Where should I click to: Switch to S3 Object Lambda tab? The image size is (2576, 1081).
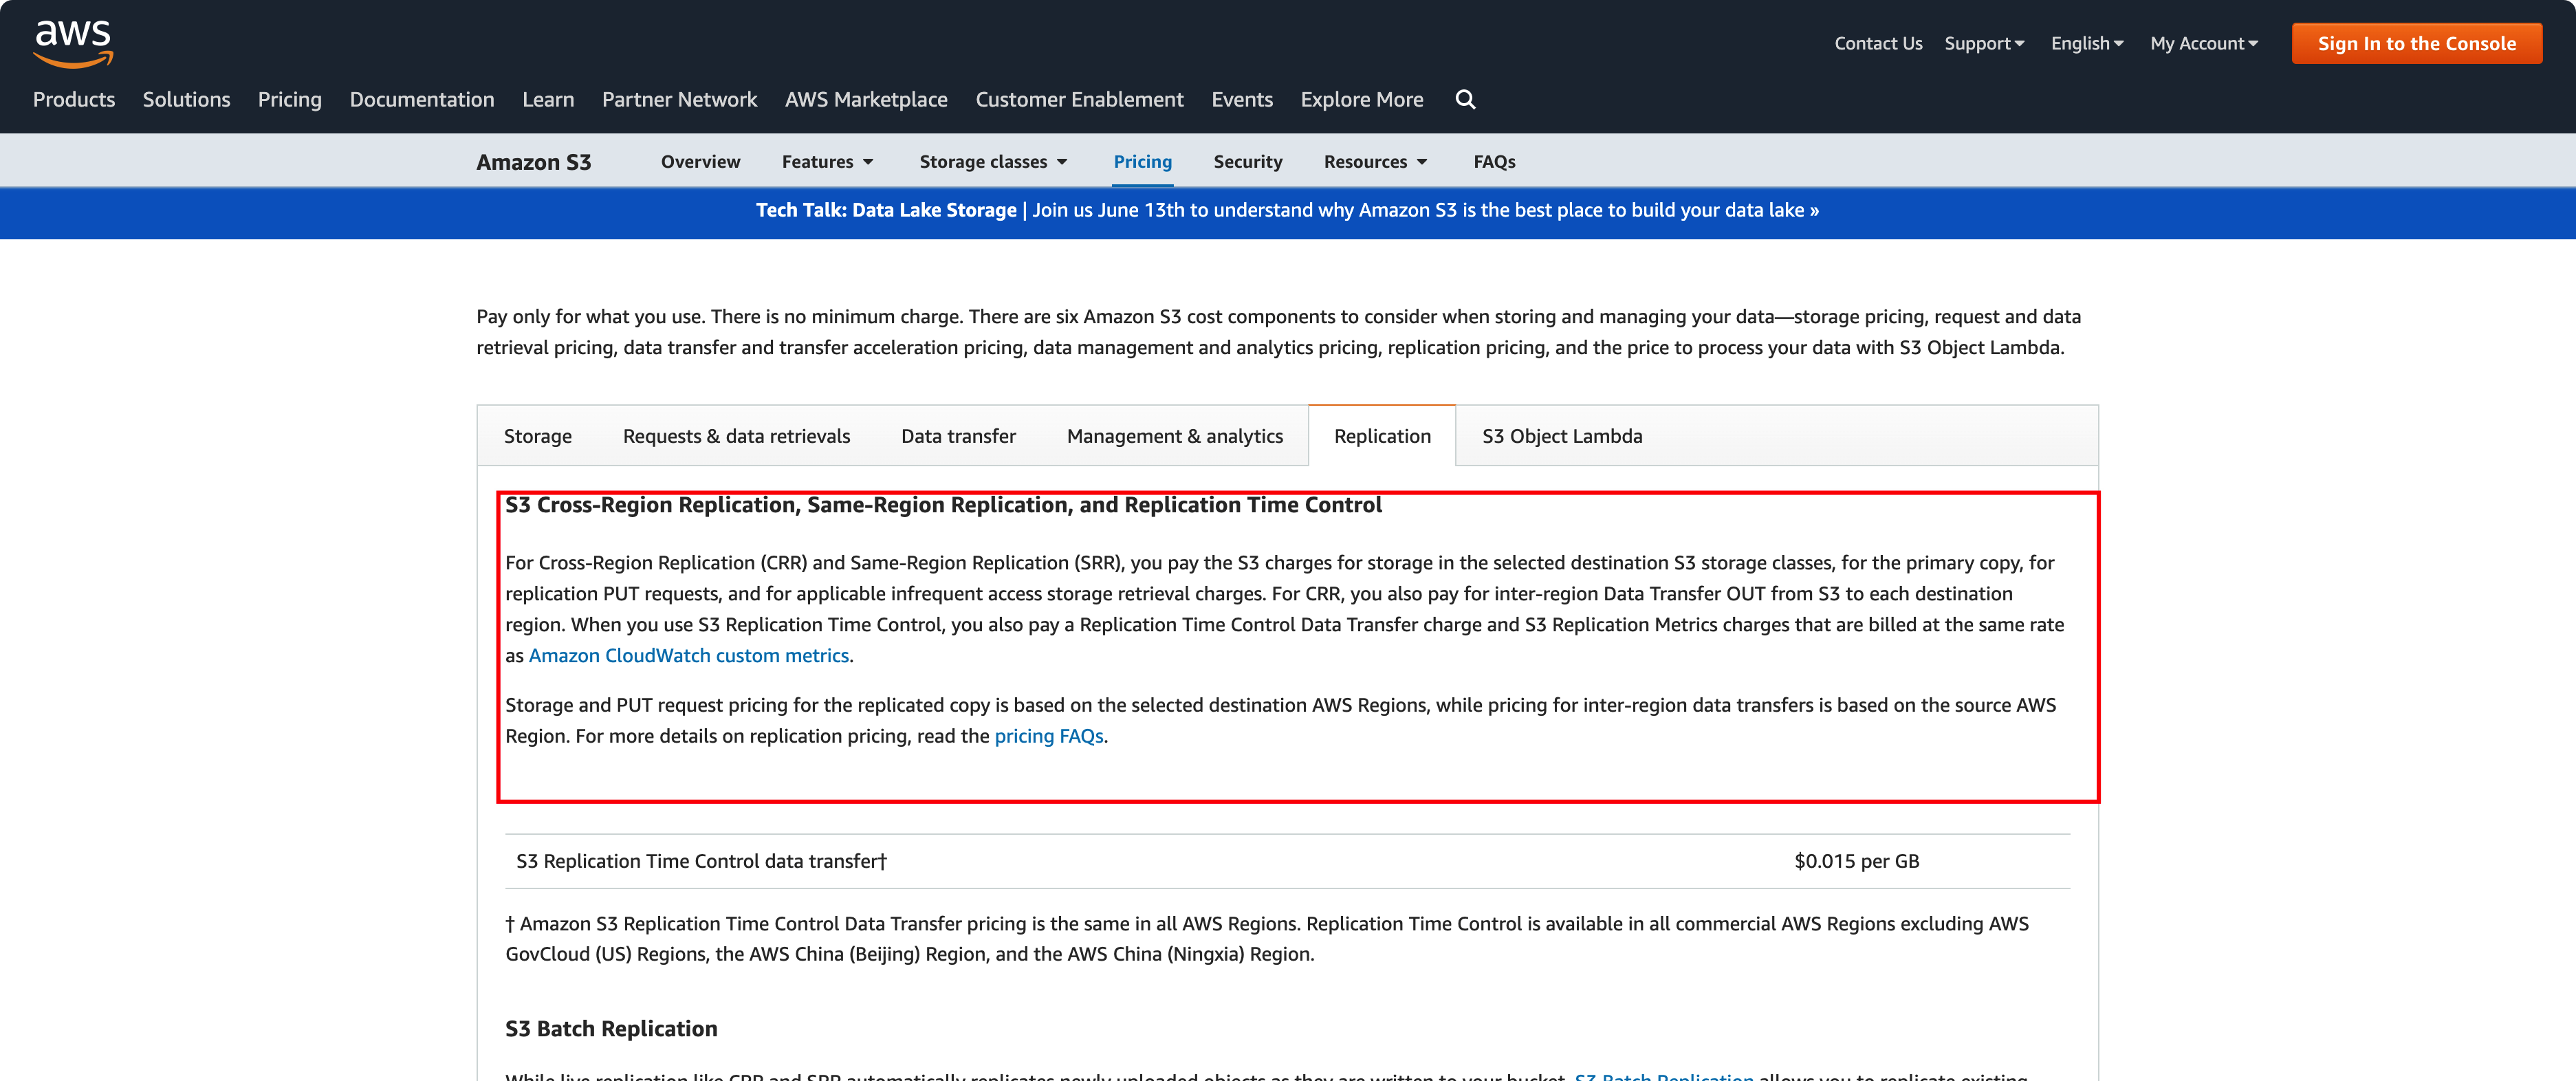pos(1562,436)
